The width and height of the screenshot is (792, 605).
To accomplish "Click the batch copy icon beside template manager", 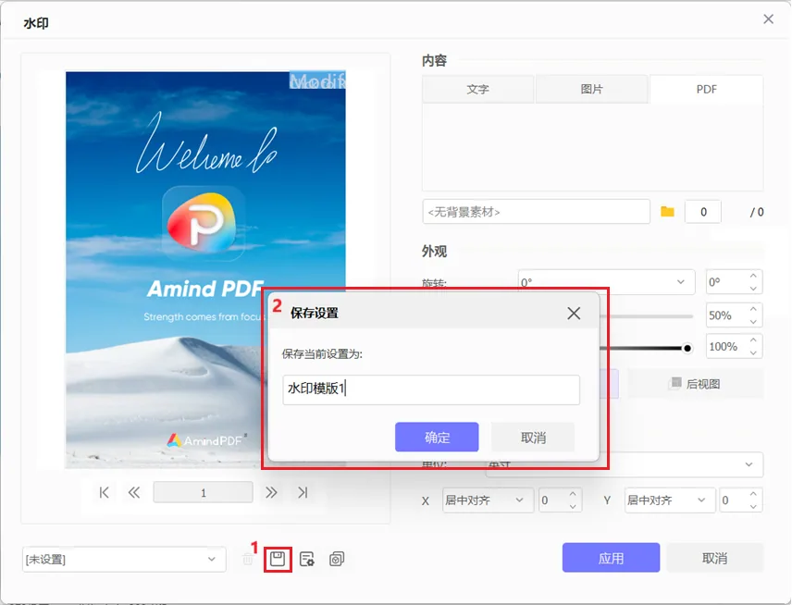I will (x=337, y=559).
